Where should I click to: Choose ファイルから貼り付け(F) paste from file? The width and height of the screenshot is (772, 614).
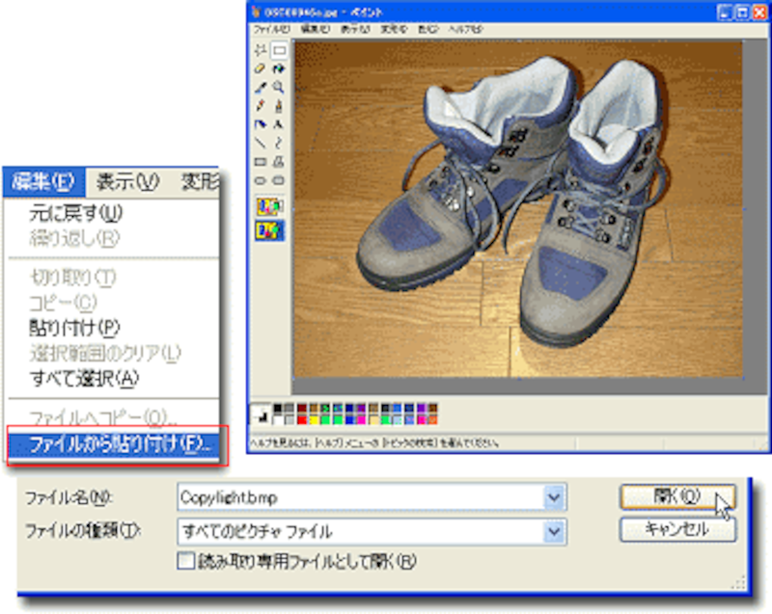tap(113, 445)
